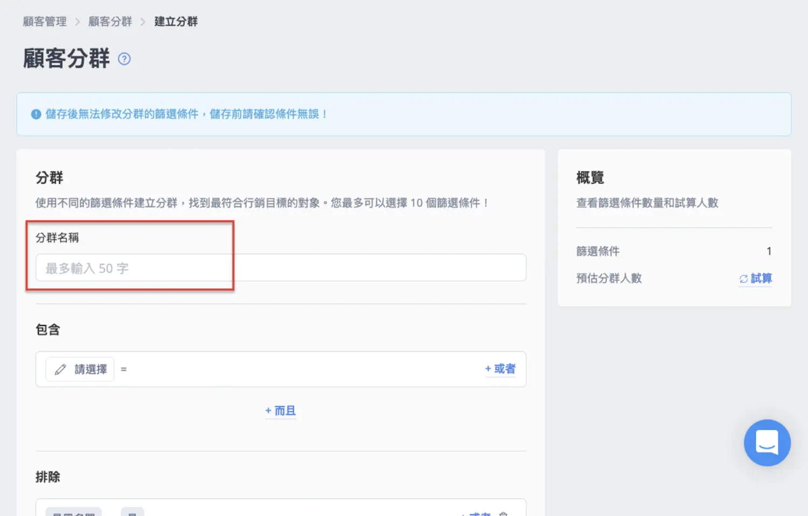The height and width of the screenshot is (516, 808).
Task: Navigate to 顧客管理 via breadcrumb
Action: (x=44, y=22)
